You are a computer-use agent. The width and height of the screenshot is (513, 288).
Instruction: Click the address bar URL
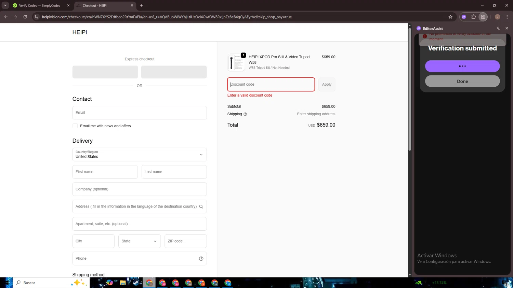pos(167,17)
